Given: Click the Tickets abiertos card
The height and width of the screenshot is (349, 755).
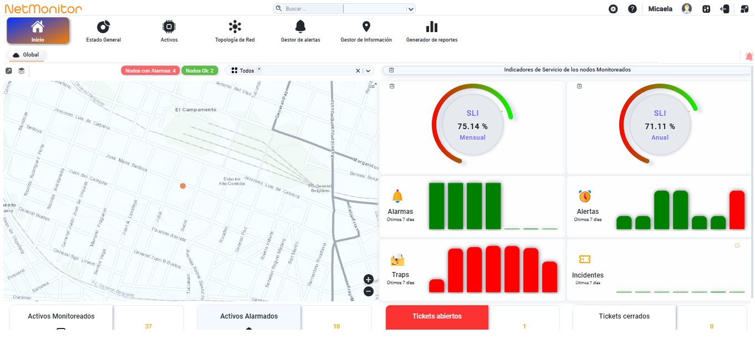Looking at the screenshot, I should (x=437, y=317).
